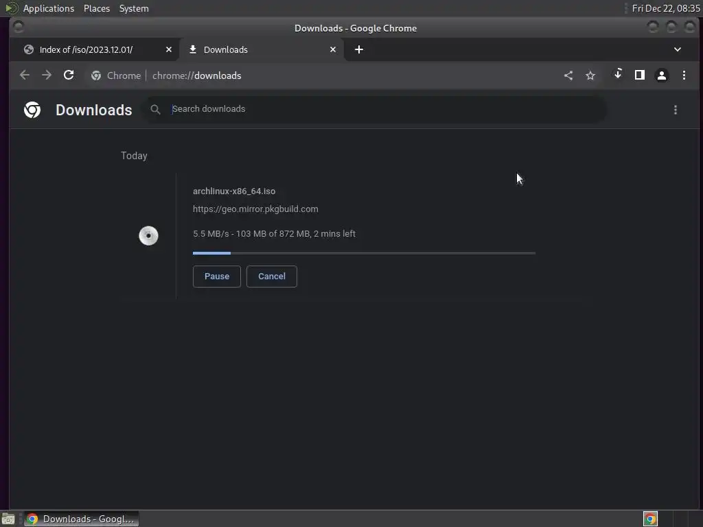Open the System menu

tap(134, 8)
